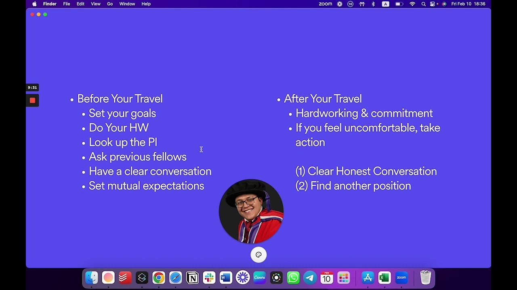Viewport: 517px width, 290px height.
Task: Open the Edit menu
Action: point(80,4)
